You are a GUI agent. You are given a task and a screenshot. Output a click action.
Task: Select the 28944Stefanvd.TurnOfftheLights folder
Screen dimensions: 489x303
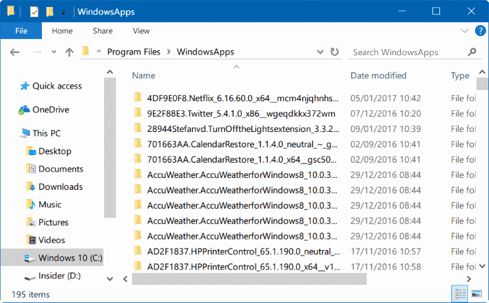pyautogui.click(x=236, y=128)
